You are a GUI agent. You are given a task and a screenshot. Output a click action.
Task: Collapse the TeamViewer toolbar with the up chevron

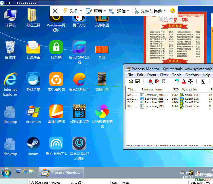171,18
